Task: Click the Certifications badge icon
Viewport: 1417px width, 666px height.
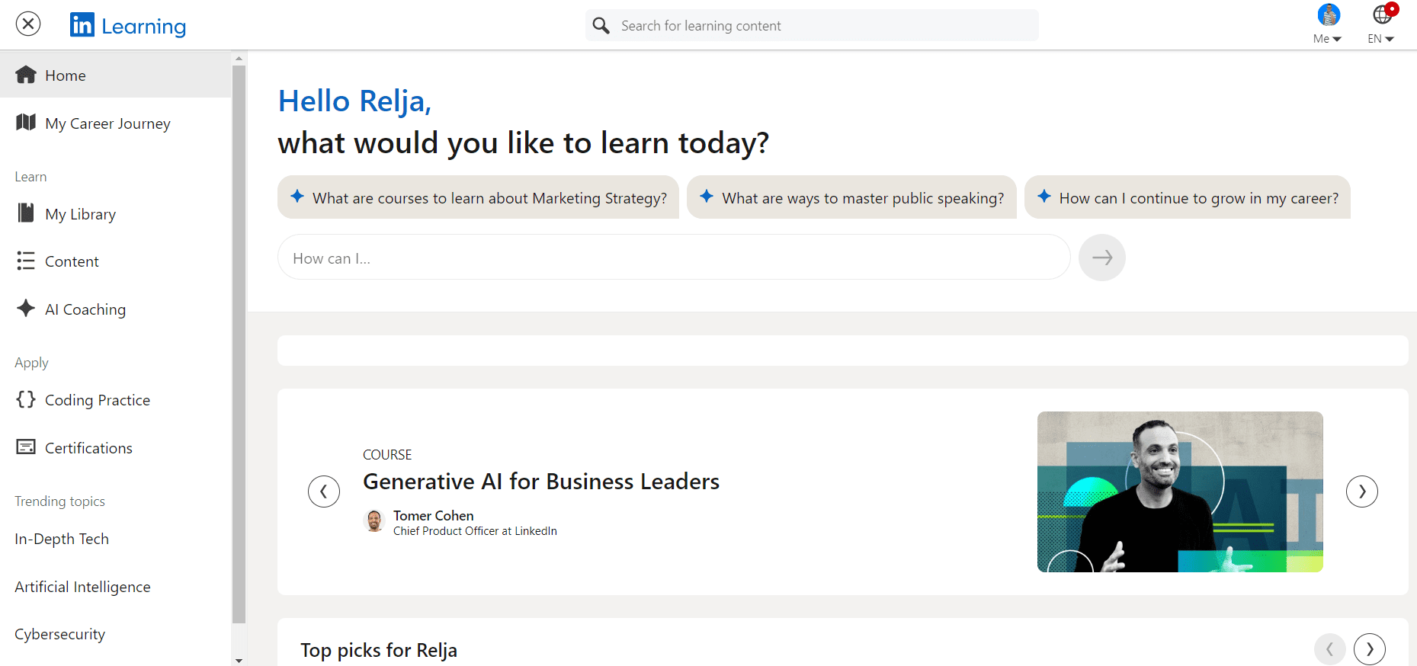Action: click(x=26, y=447)
